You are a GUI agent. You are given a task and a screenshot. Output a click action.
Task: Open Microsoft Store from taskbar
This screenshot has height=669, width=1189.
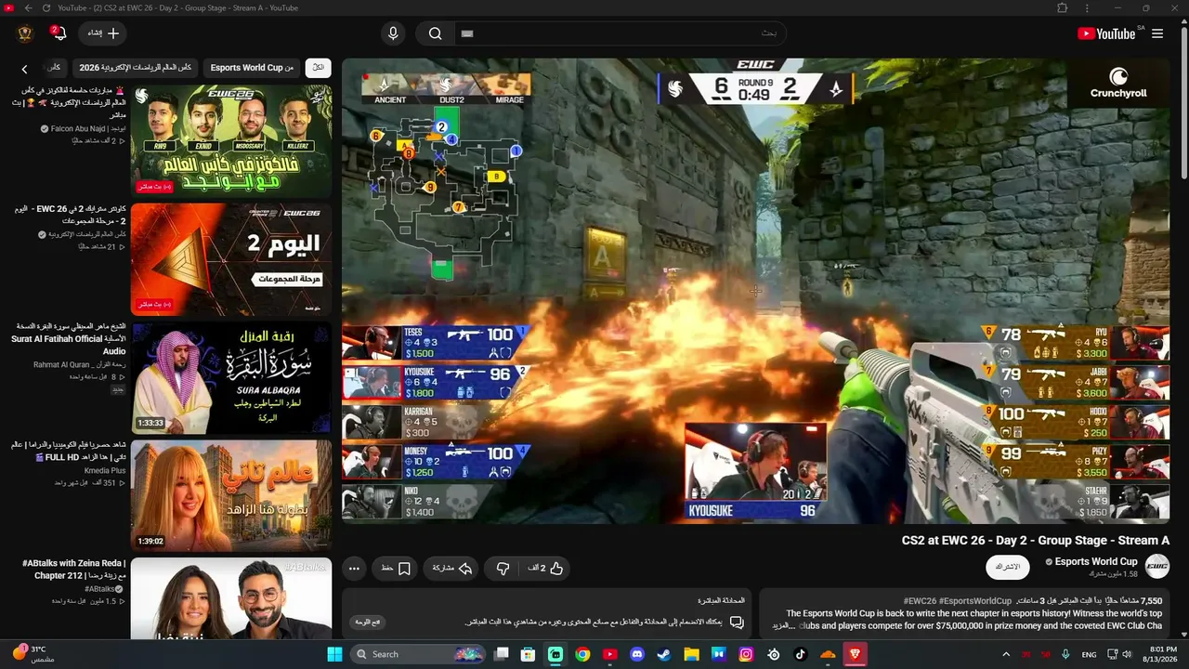[528, 654]
